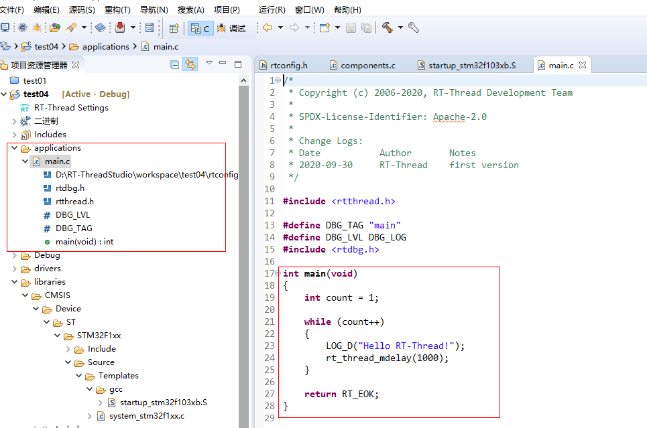Collapse the libraries folder
This screenshot has width=647, height=428.
coord(15,282)
